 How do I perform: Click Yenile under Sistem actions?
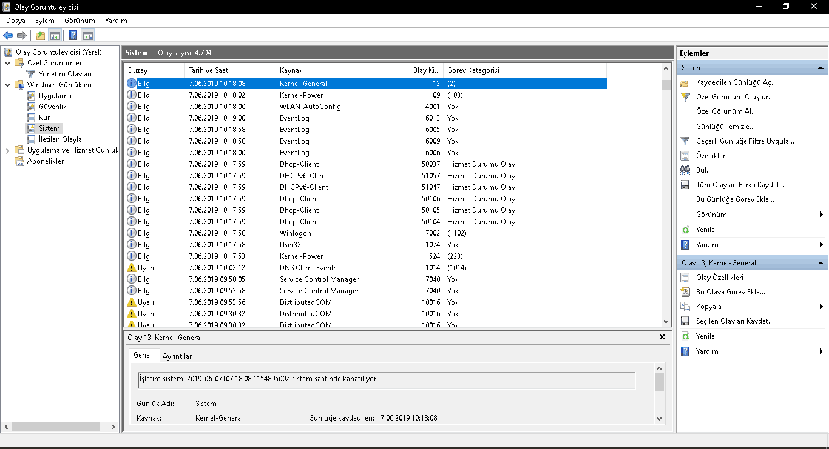(705, 230)
